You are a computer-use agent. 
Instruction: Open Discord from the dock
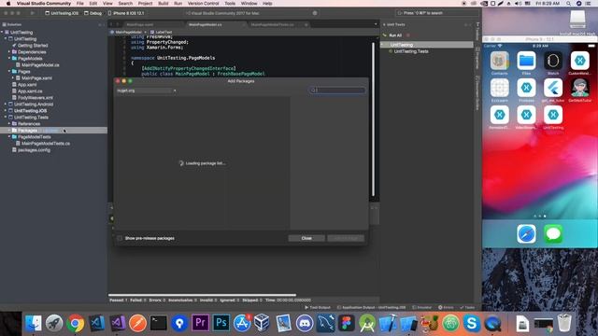[305, 324]
